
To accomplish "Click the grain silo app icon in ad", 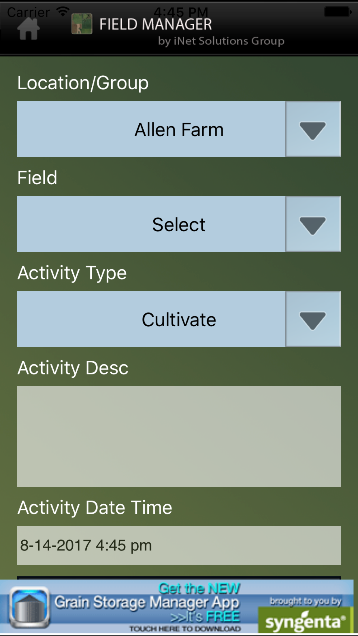I will click(29, 607).
